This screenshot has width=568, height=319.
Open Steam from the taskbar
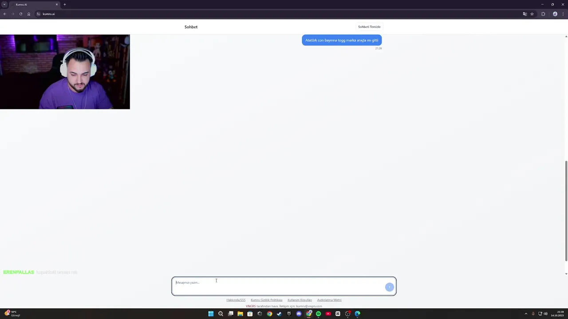click(279, 314)
